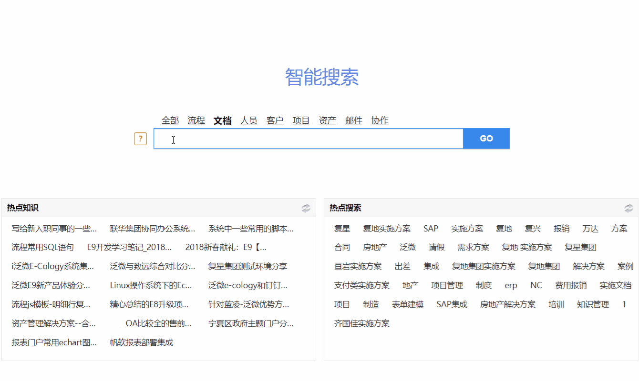Click hot search term 表单建模

pyautogui.click(x=408, y=305)
